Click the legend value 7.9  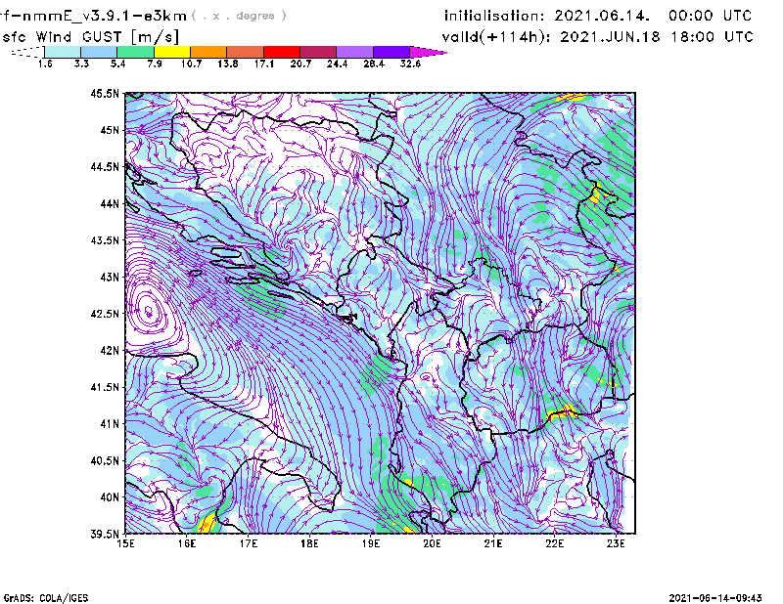click(x=155, y=64)
